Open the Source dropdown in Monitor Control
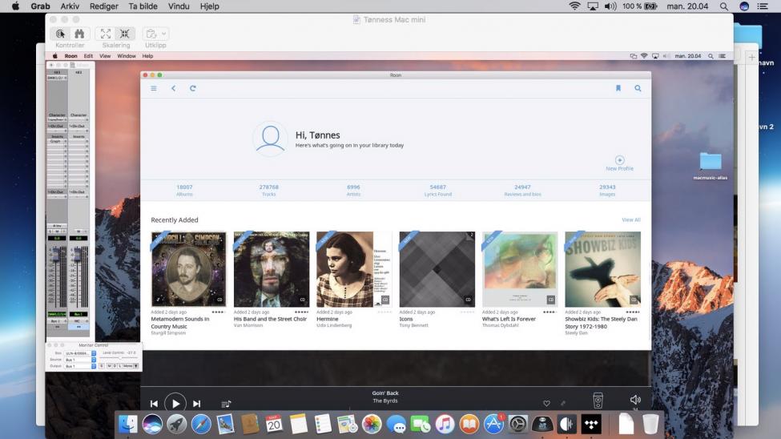This screenshot has height=439, width=781. [x=79, y=360]
